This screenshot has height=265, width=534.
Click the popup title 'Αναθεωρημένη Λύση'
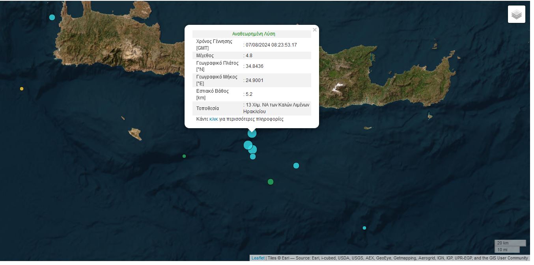(x=254, y=34)
